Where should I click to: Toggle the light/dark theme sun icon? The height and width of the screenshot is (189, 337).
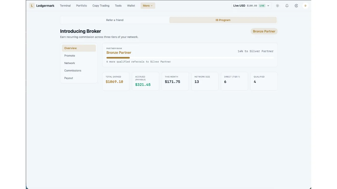(277, 6)
